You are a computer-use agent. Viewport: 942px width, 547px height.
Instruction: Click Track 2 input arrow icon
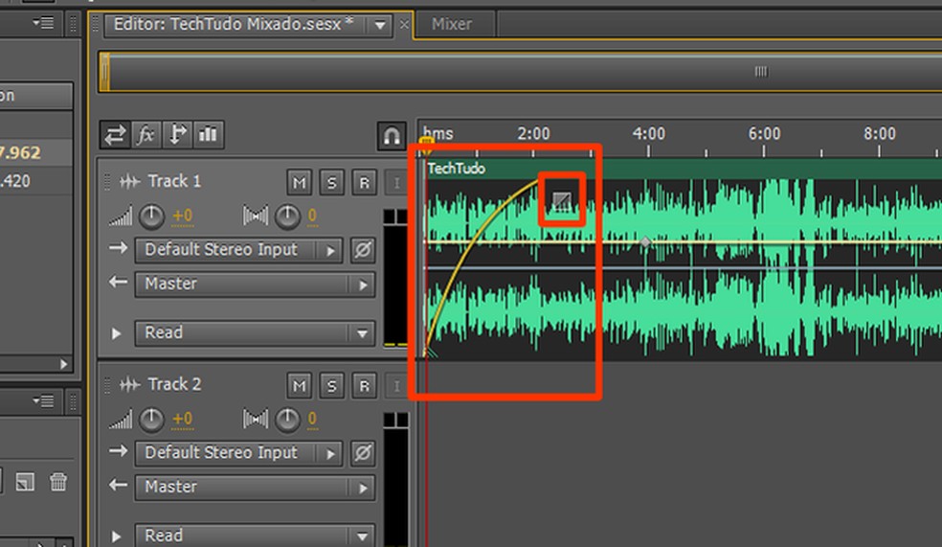[x=119, y=451]
